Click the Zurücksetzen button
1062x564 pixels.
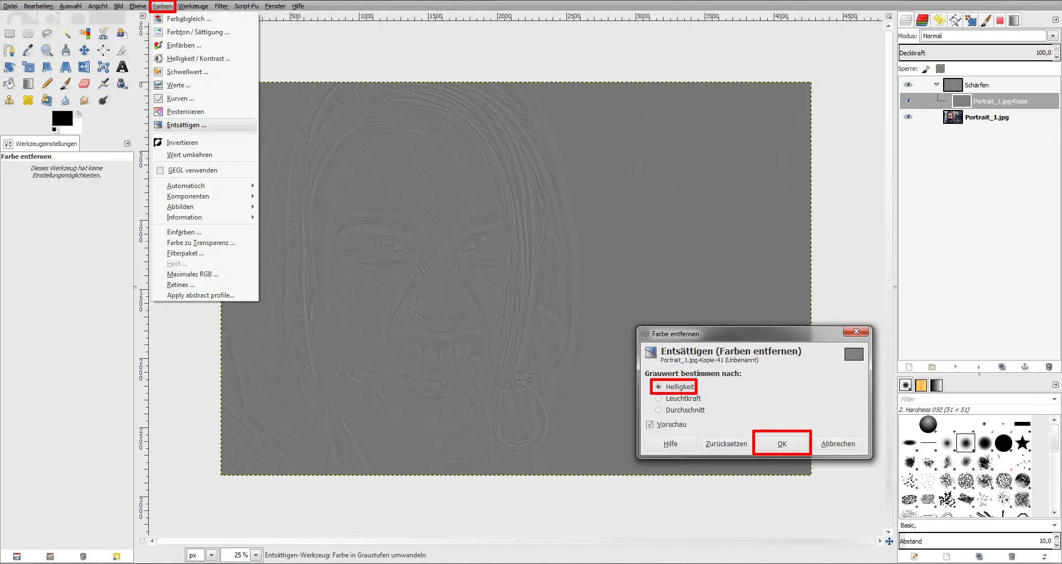[x=726, y=444]
